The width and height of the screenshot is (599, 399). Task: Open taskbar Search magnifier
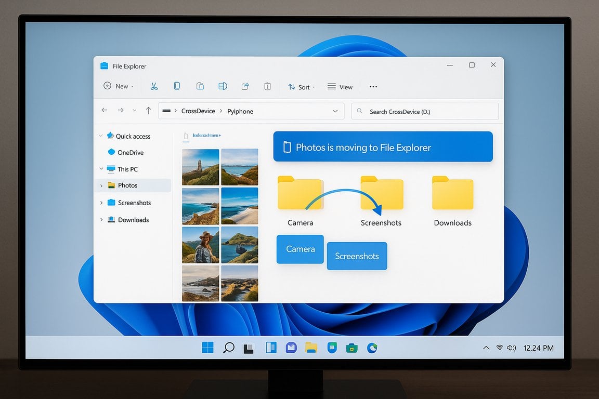coord(228,348)
